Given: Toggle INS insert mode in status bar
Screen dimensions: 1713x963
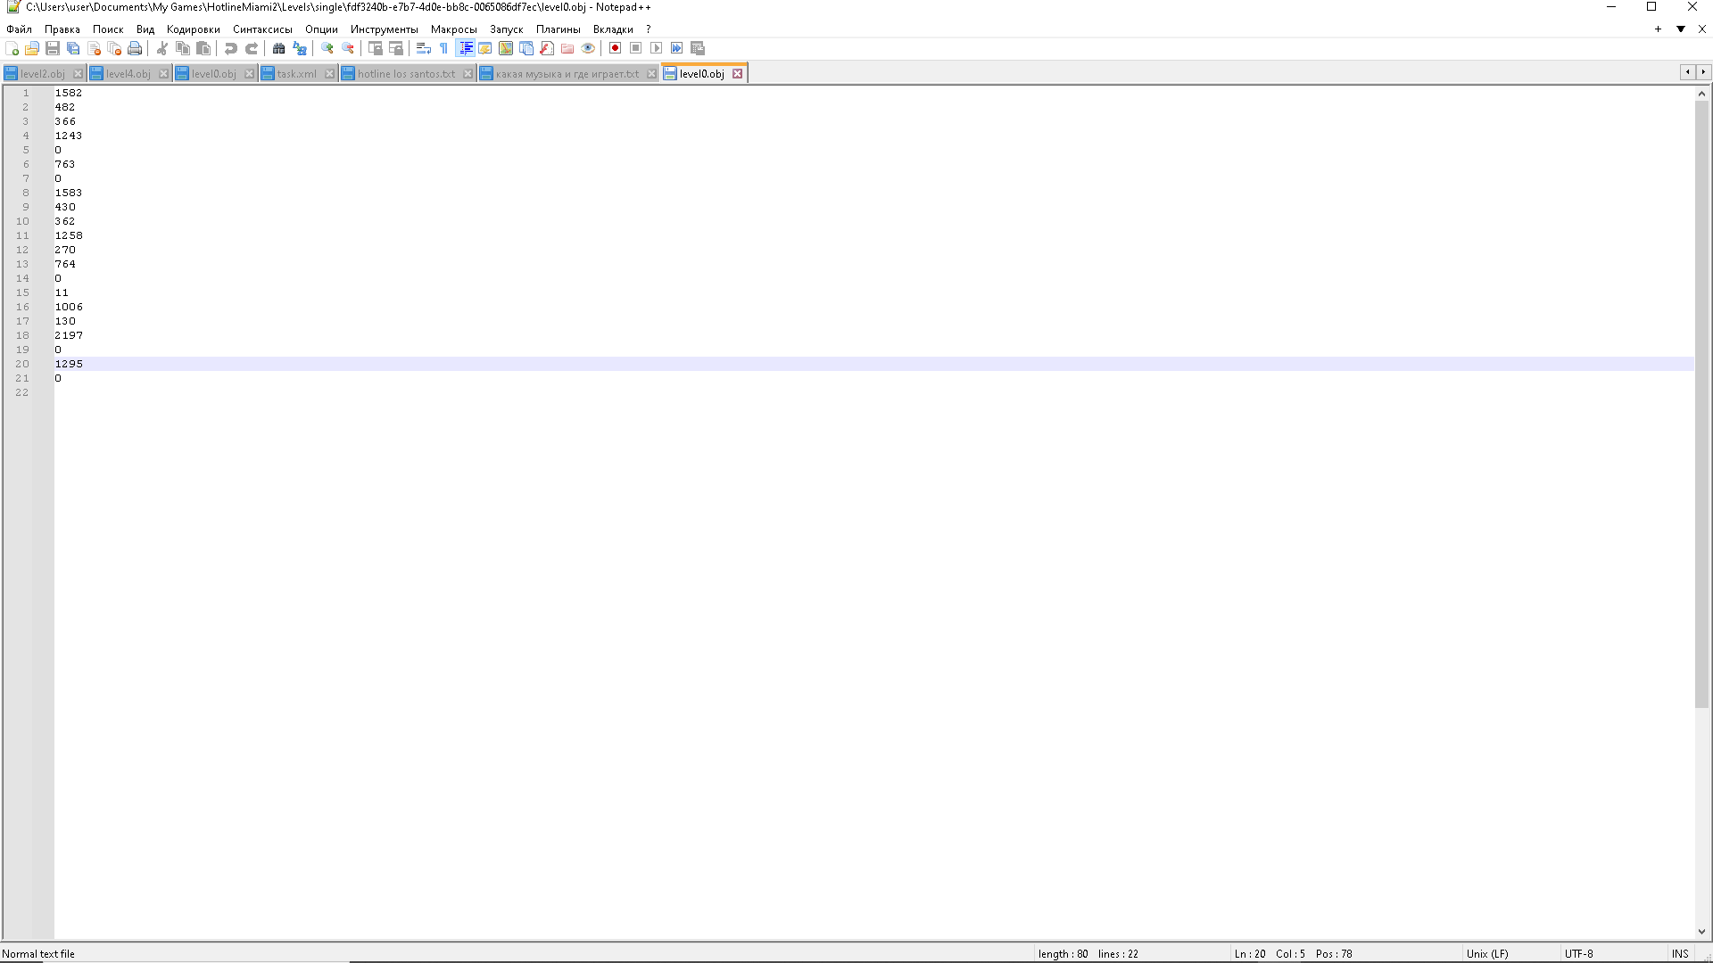Looking at the screenshot, I should click(x=1680, y=953).
